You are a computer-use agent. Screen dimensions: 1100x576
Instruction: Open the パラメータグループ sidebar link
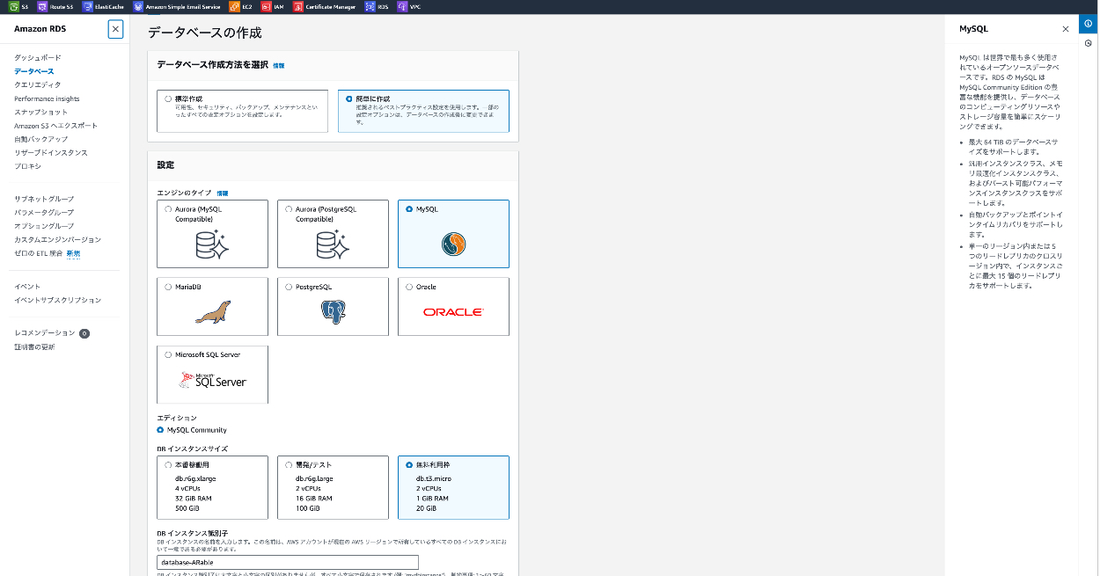[44, 213]
